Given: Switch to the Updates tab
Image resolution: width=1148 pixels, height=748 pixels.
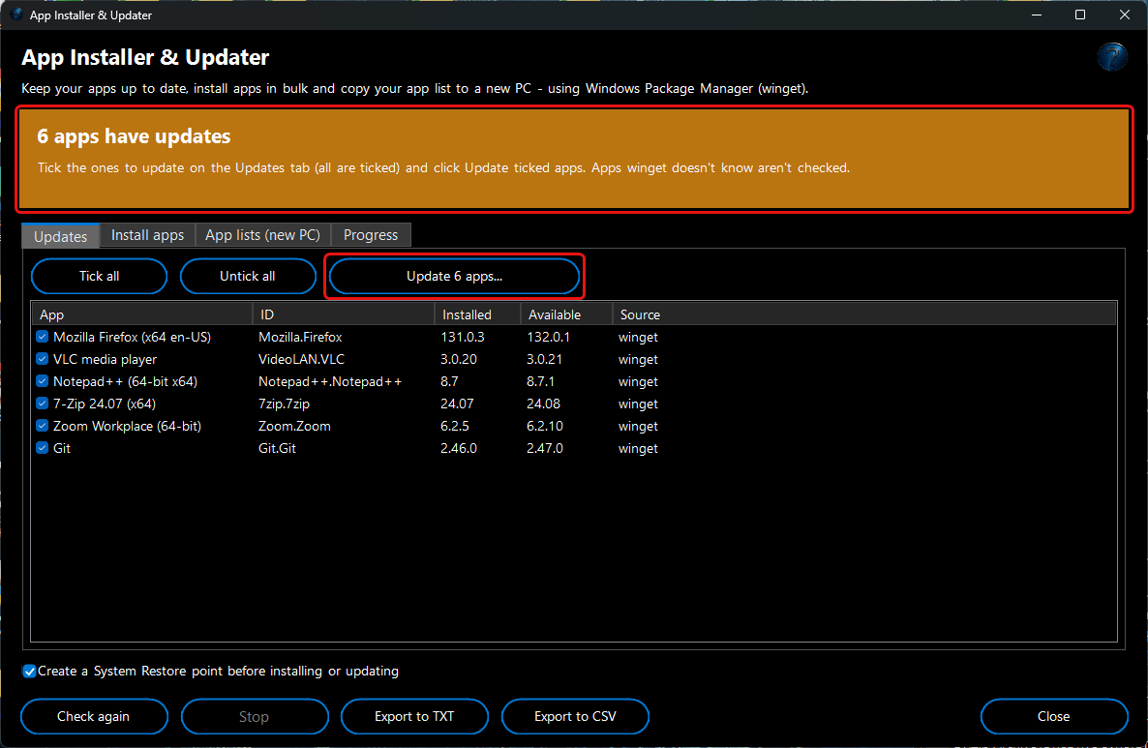Looking at the screenshot, I should [x=61, y=236].
